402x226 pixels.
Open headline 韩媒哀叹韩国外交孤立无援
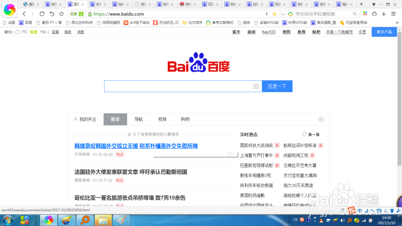point(136,146)
